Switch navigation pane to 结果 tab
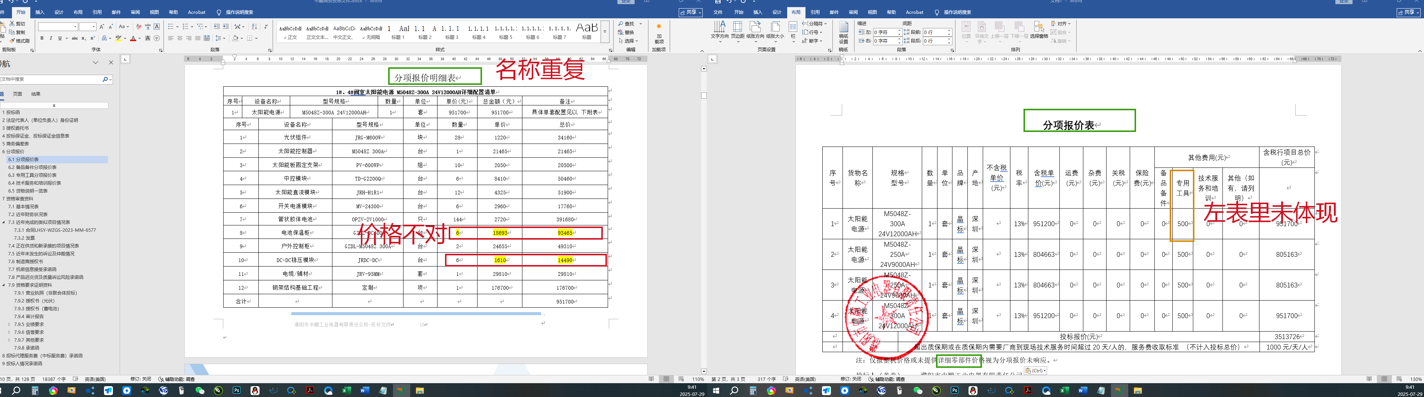 click(36, 94)
